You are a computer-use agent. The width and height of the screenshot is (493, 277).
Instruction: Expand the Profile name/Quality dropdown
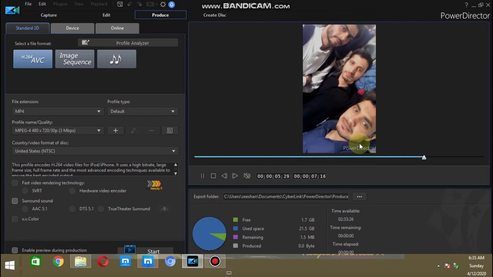click(58, 130)
